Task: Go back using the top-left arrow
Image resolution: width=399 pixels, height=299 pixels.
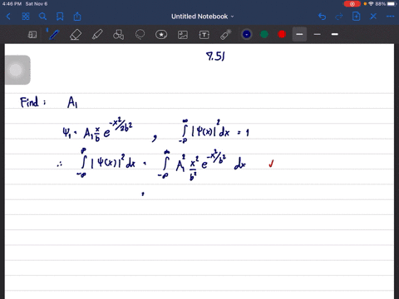Action: (8, 17)
